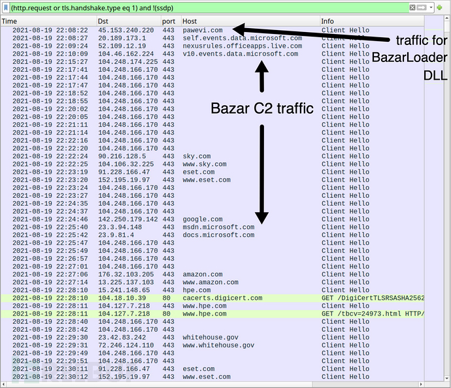
Task: Select the www.eset.com packet at 22:30:12
Action: pos(212,377)
